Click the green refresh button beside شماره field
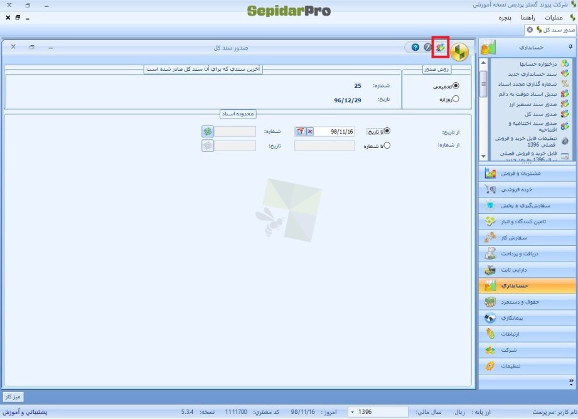Screen dimensions: 578x419 coord(208,131)
